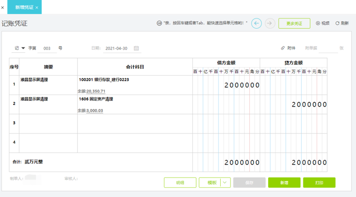Select account 100201 银行存款_建行0223

104,80
